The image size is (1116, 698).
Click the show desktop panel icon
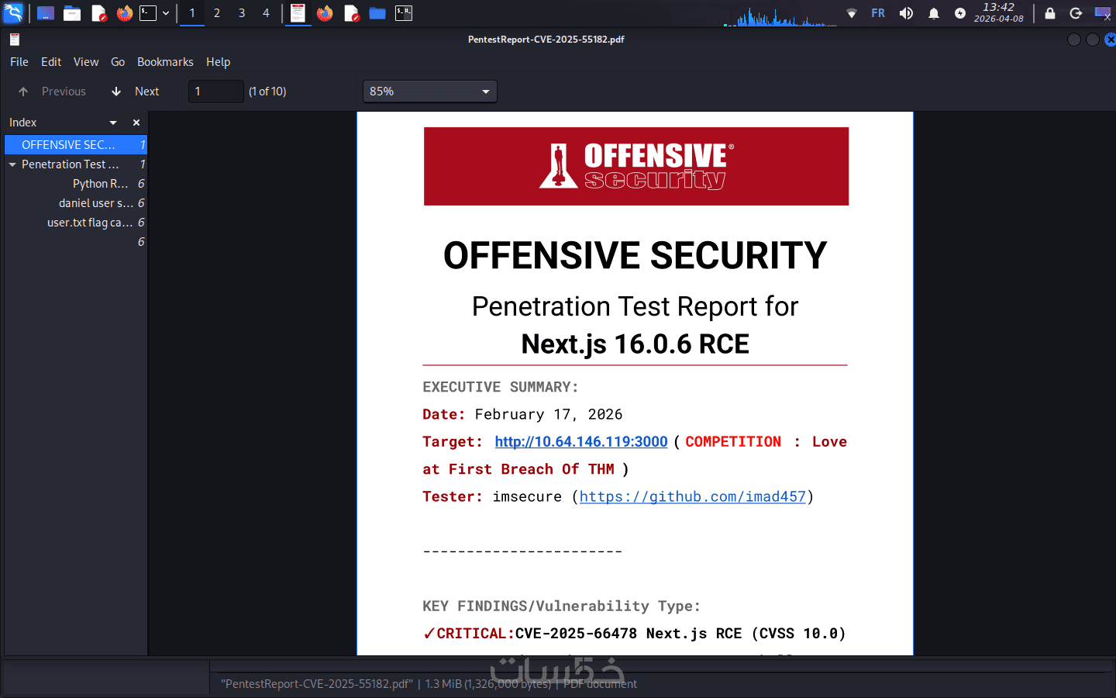click(46, 13)
